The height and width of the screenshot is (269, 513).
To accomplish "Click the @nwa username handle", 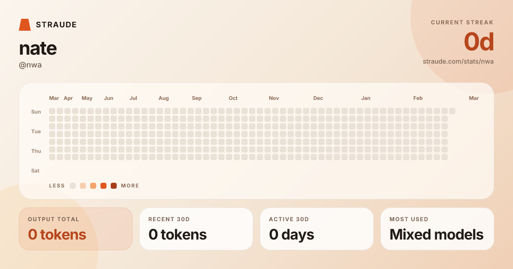I will click(30, 65).
